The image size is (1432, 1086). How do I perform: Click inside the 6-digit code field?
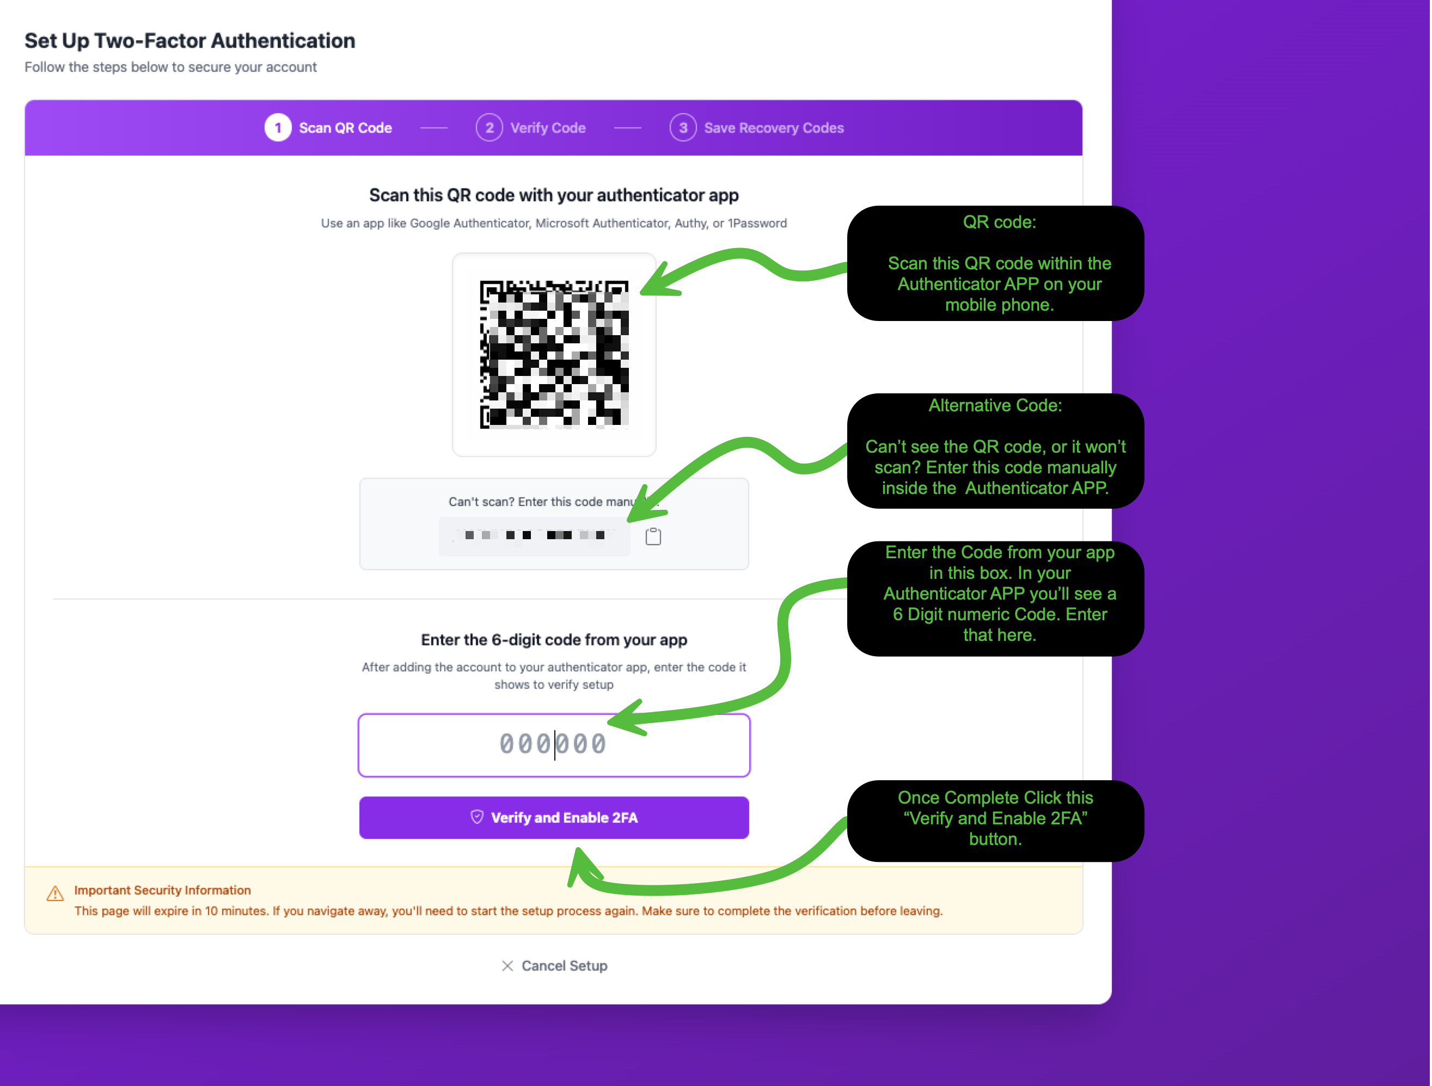click(x=554, y=745)
